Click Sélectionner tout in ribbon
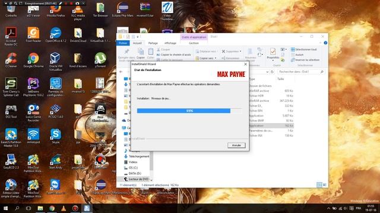380x213 pixels. coord(303,50)
